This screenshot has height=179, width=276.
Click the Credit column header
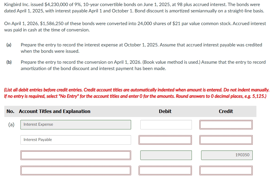point(226,111)
